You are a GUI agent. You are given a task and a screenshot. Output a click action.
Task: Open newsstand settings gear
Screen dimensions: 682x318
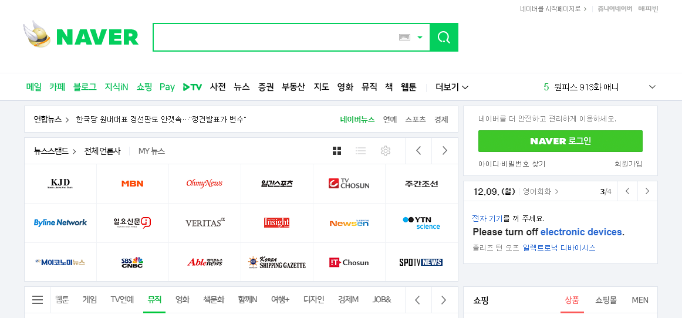coord(386,151)
